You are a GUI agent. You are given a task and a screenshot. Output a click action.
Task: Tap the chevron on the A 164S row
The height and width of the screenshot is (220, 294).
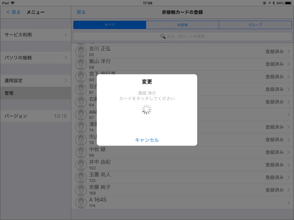[x=289, y=202]
